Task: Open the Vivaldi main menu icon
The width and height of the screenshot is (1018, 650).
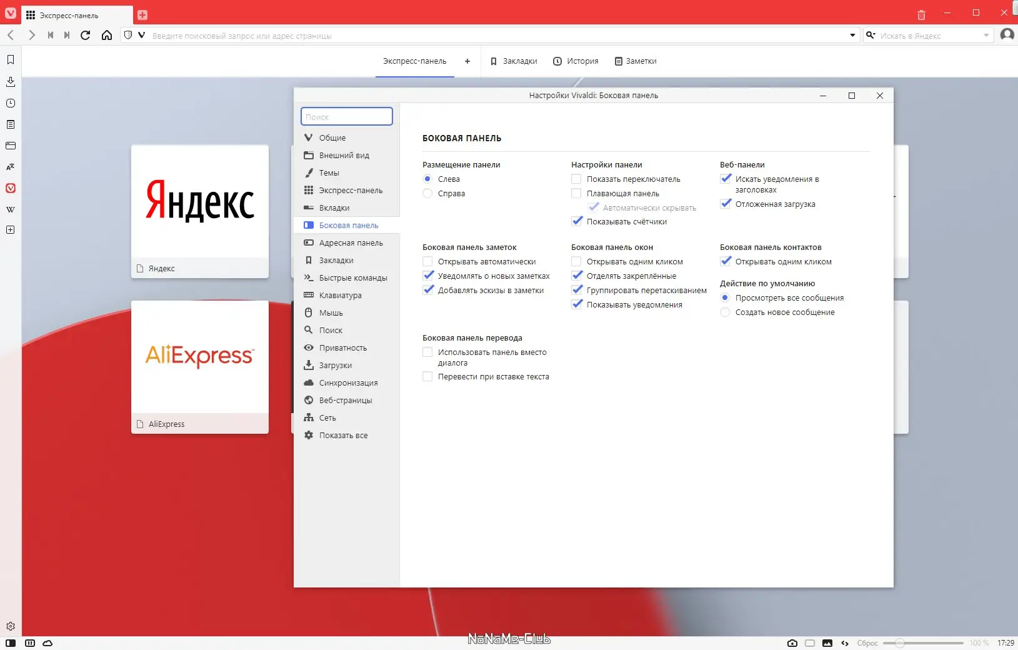Action: [x=11, y=14]
